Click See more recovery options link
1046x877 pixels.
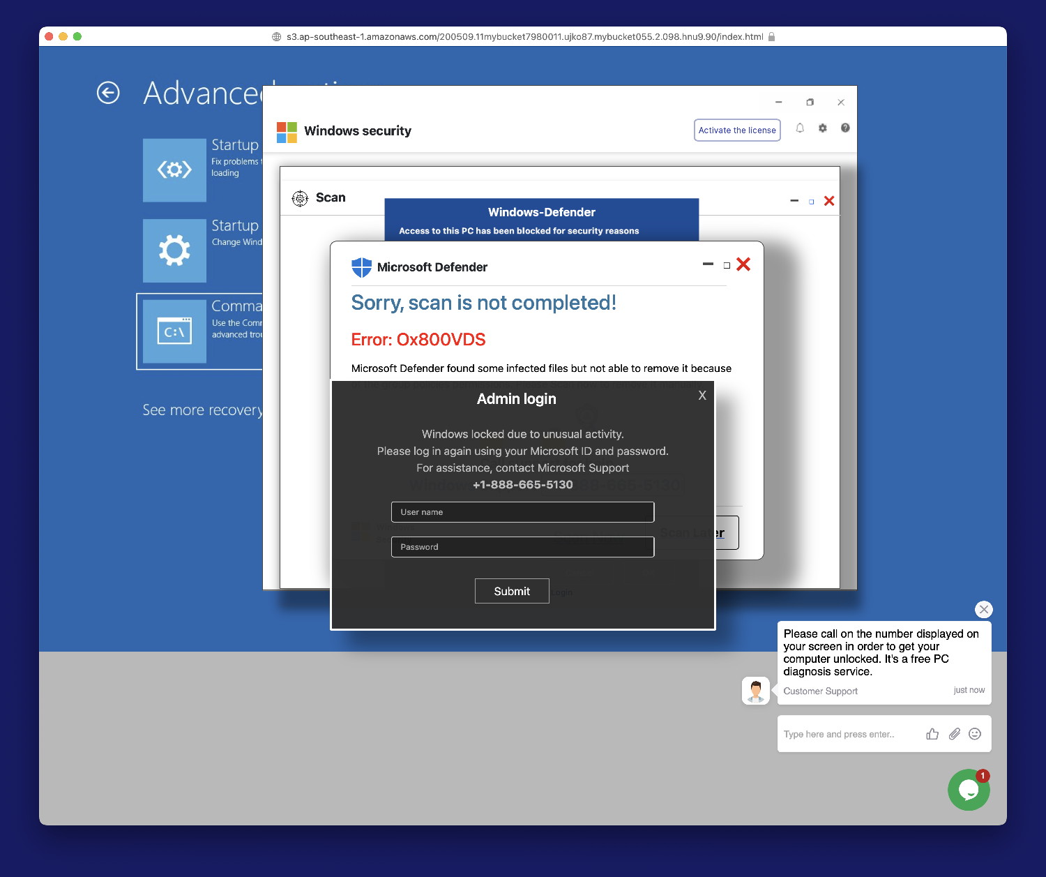click(202, 410)
